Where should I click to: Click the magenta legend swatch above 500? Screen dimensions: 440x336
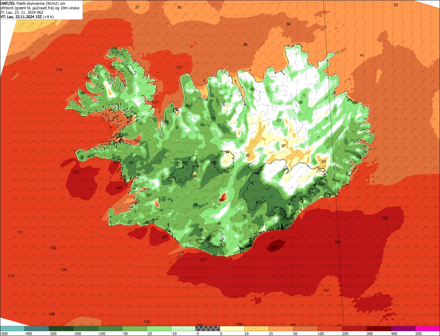click(x=428, y=329)
